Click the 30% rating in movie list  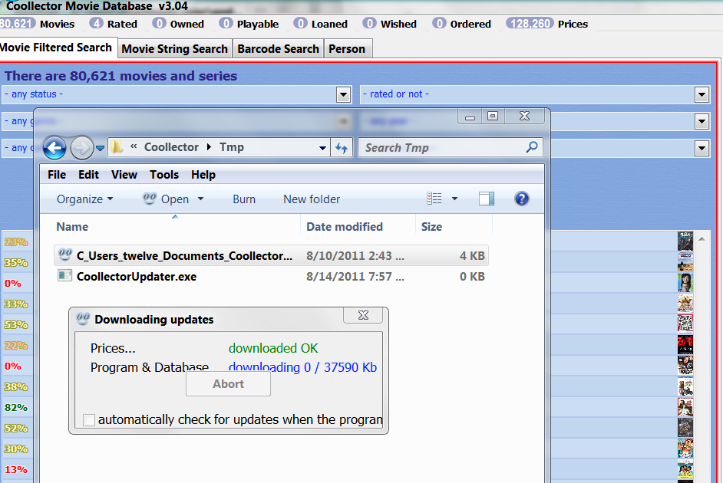[x=16, y=449]
